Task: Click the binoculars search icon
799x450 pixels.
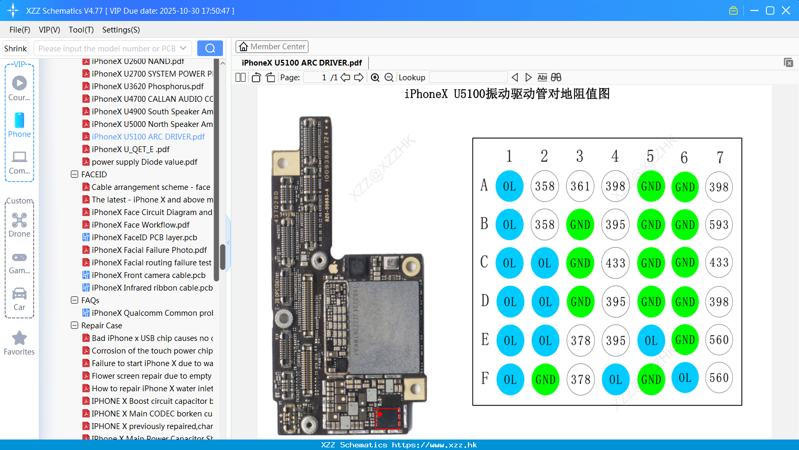Action: 556,77
